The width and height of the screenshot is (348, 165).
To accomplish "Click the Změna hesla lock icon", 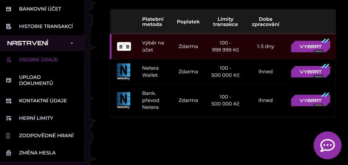I will tap(8, 153).
